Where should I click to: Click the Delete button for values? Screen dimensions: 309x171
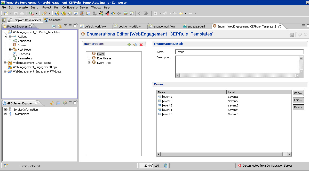tap(298, 107)
